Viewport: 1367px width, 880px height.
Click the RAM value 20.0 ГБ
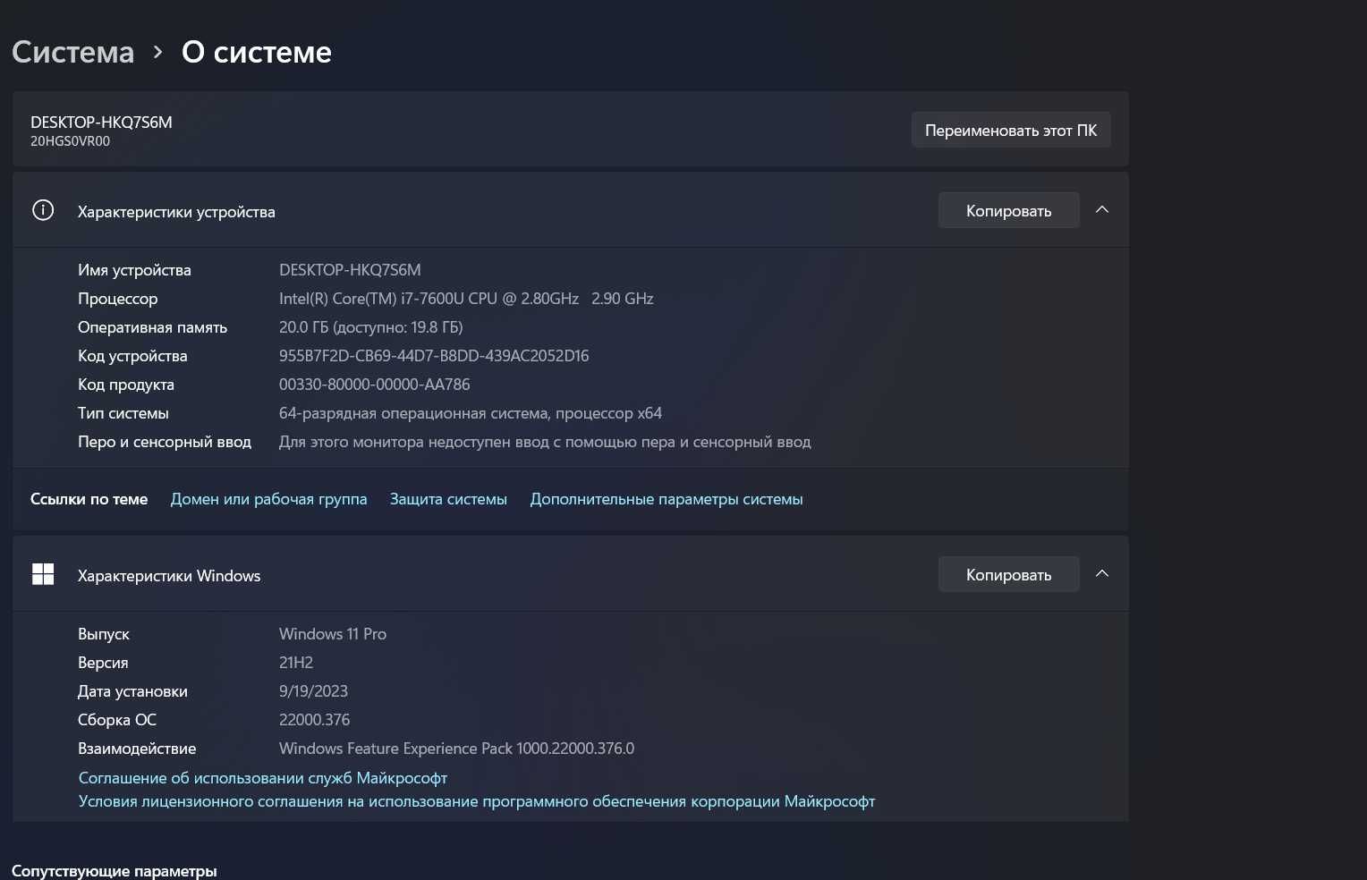pos(371,327)
